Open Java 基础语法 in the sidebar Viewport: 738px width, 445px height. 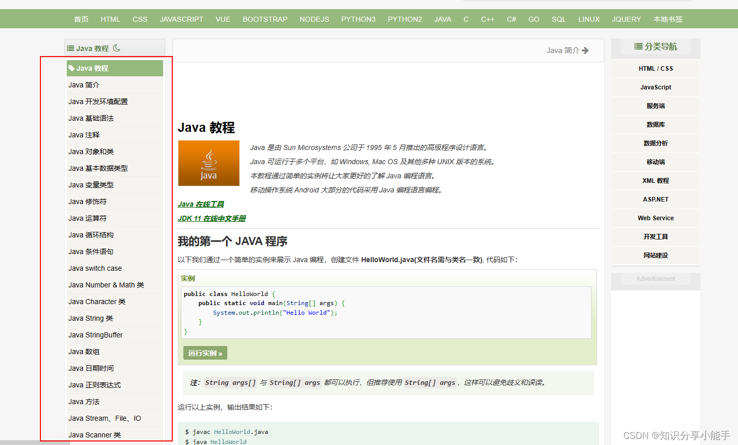(115, 118)
